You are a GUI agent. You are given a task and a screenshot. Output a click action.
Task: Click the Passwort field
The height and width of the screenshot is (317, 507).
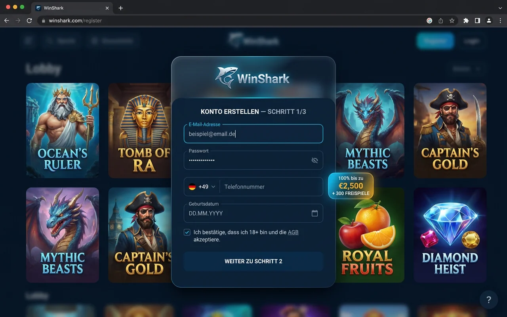pos(253,160)
